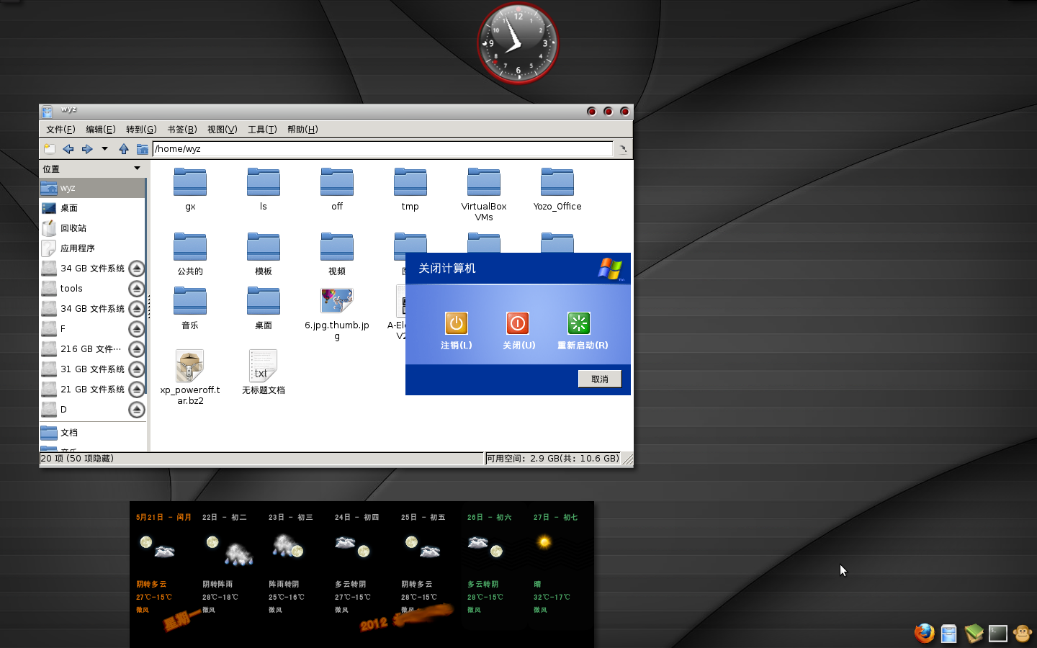The height and width of the screenshot is (648, 1037).
Task: Select the 公共的 folder
Action: click(x=190, y=253)
